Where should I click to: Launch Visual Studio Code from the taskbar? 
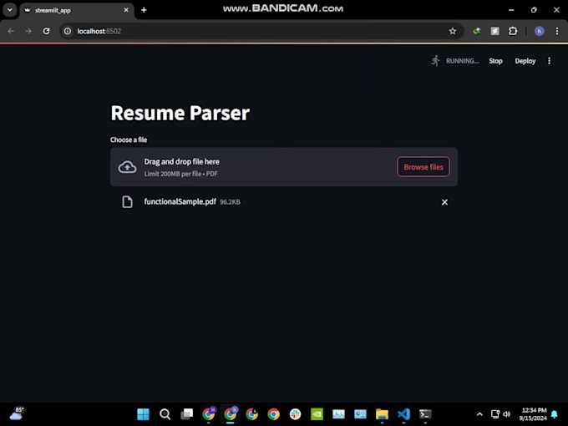pos(403,413)
